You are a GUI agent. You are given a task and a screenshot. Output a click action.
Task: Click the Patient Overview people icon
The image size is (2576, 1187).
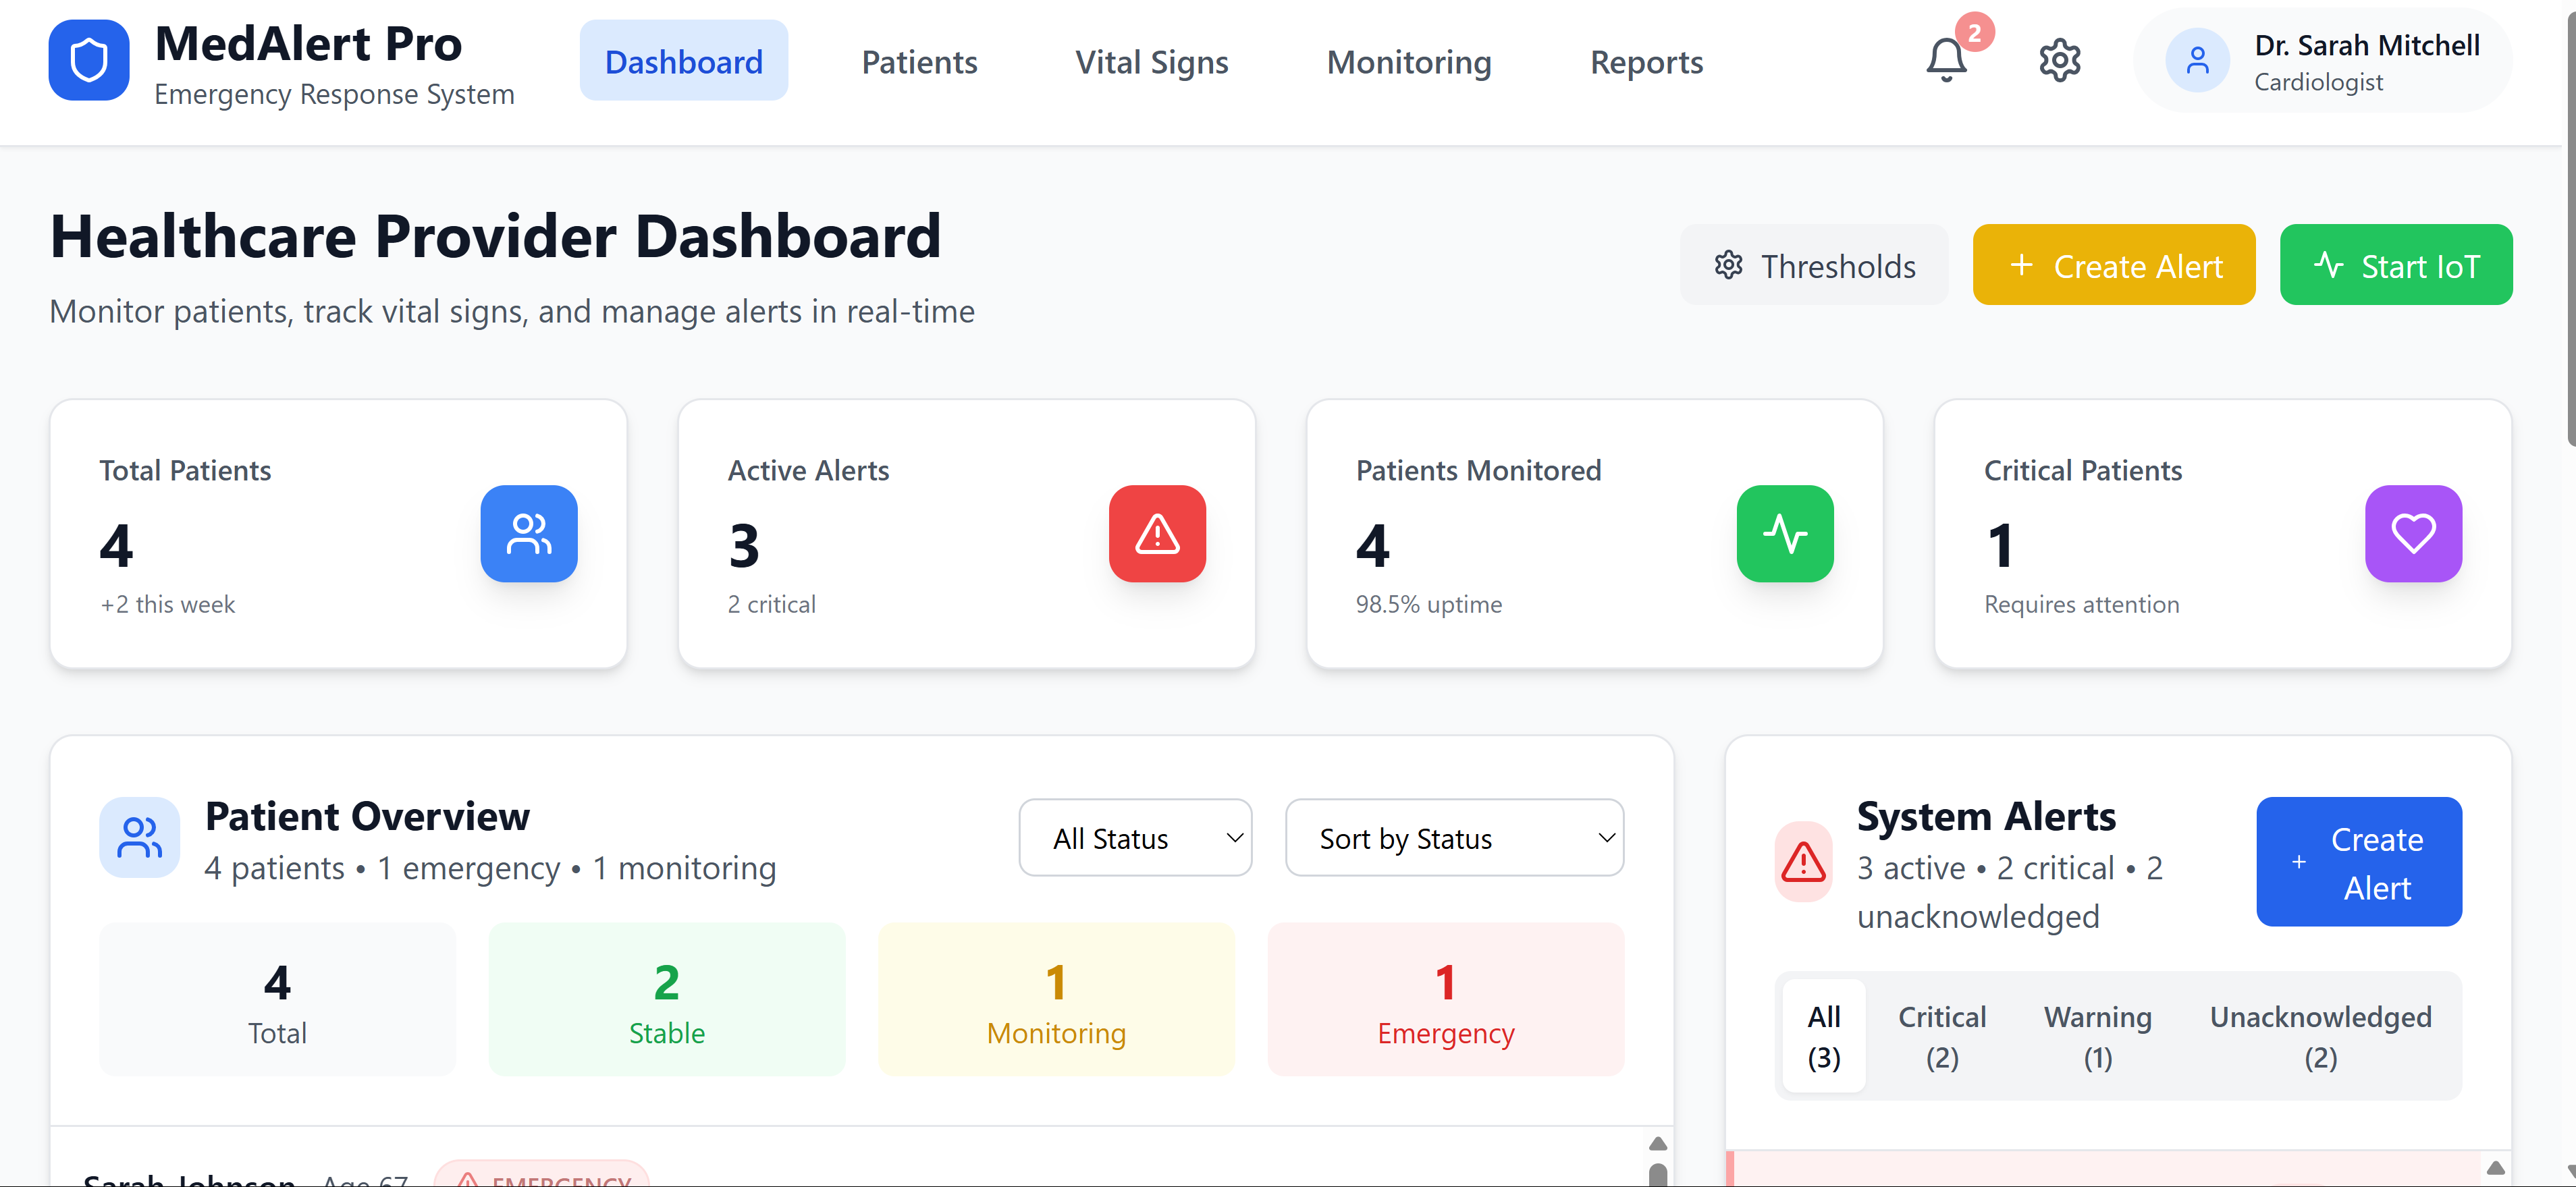[140, 838]
